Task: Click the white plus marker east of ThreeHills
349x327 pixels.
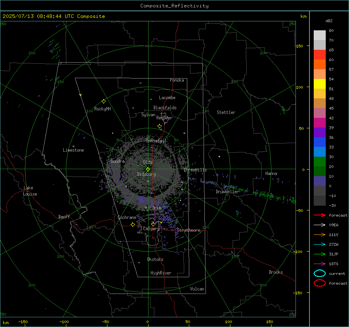Action: (219, 156)
